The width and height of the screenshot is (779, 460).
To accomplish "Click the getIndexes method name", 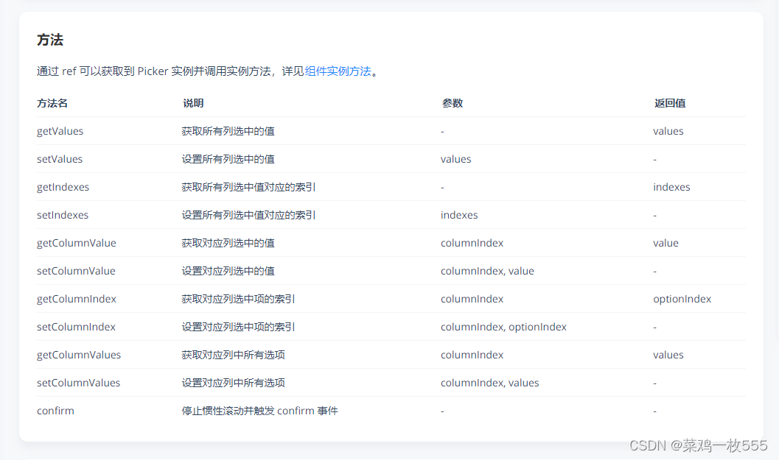I will coord(63,187).
